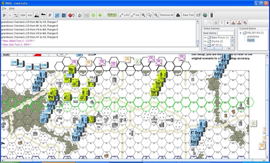Click the Save Text button
The image size is (270, 163).
click(188, 15)
